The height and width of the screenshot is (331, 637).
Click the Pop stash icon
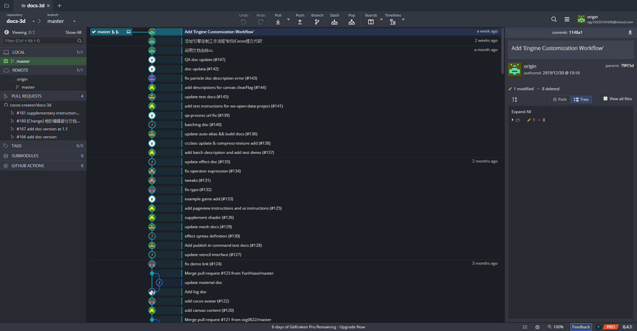click(x=352, y=22)
